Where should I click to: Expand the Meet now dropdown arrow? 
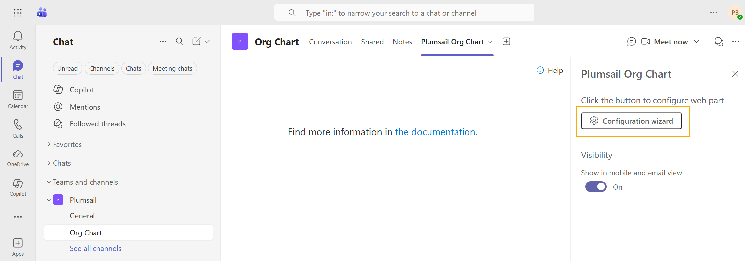click(697, 42)
